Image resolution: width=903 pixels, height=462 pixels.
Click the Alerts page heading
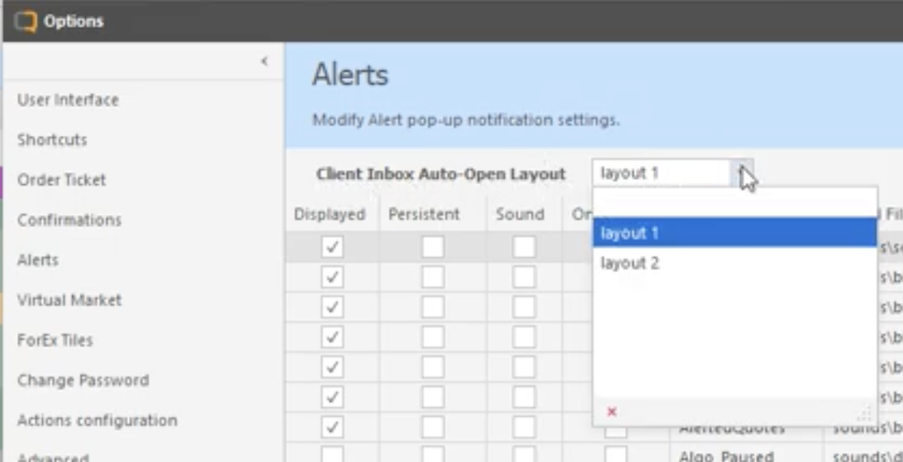click(350, 75)
